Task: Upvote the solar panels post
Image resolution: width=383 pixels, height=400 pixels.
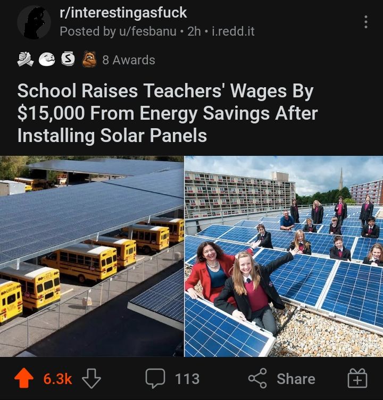Action: point(24,378)
